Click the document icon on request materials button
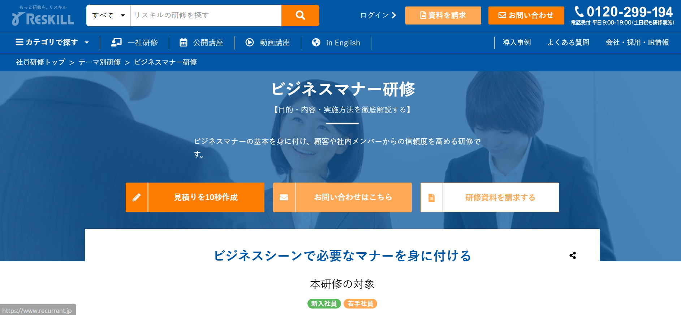681x315 pixels. coord(431,198)
